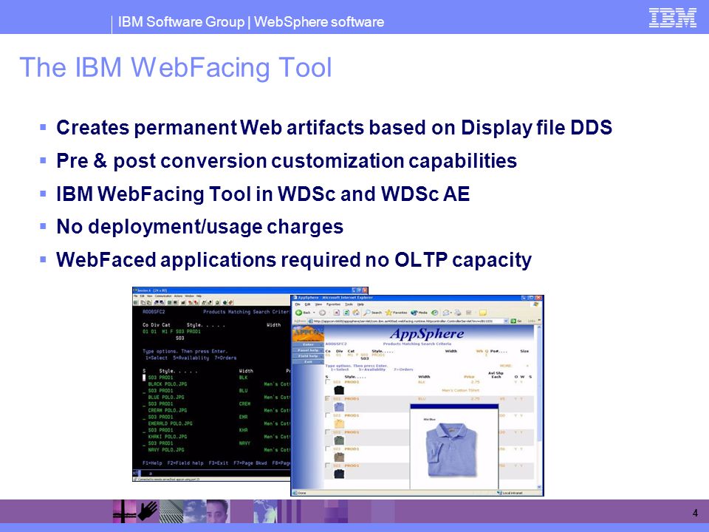This screenshot has width=709, height=532.
Task: Click the khaki polo shirt thumbnail
Action: (339, 457)
